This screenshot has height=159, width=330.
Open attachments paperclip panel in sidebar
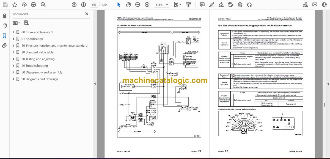pyautogui.click(x=4, y=45)
